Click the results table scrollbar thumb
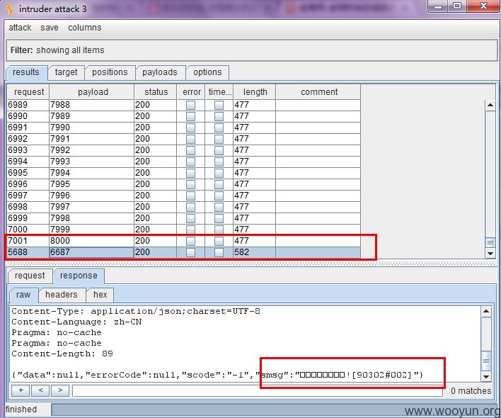The width and height of the screenshot is (501, 418). pos(490,242)
